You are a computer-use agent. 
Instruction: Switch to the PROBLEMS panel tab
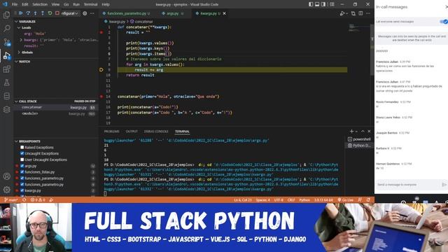(112, 132)
